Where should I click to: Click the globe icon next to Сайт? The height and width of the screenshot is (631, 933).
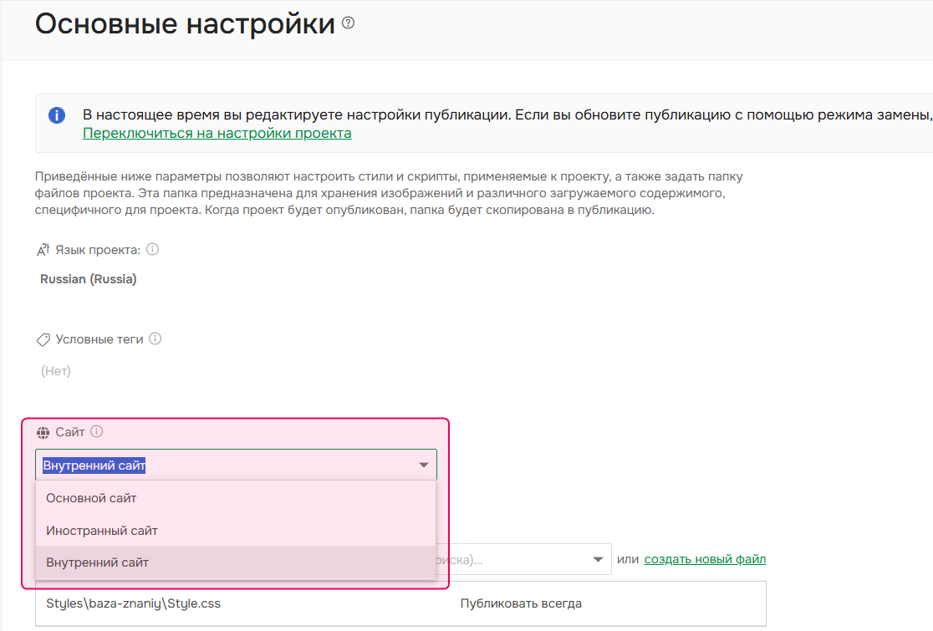[x=43, y=432]
